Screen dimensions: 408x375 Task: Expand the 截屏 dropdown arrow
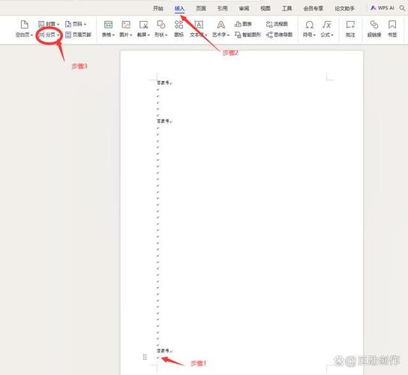point(148,34)
